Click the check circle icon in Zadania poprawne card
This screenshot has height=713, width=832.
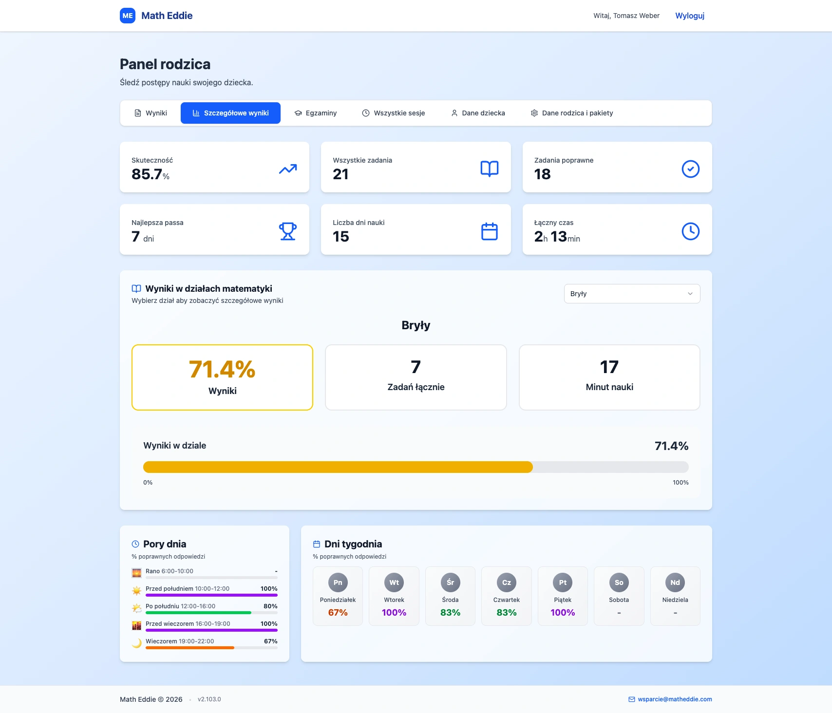pos(691,169)
